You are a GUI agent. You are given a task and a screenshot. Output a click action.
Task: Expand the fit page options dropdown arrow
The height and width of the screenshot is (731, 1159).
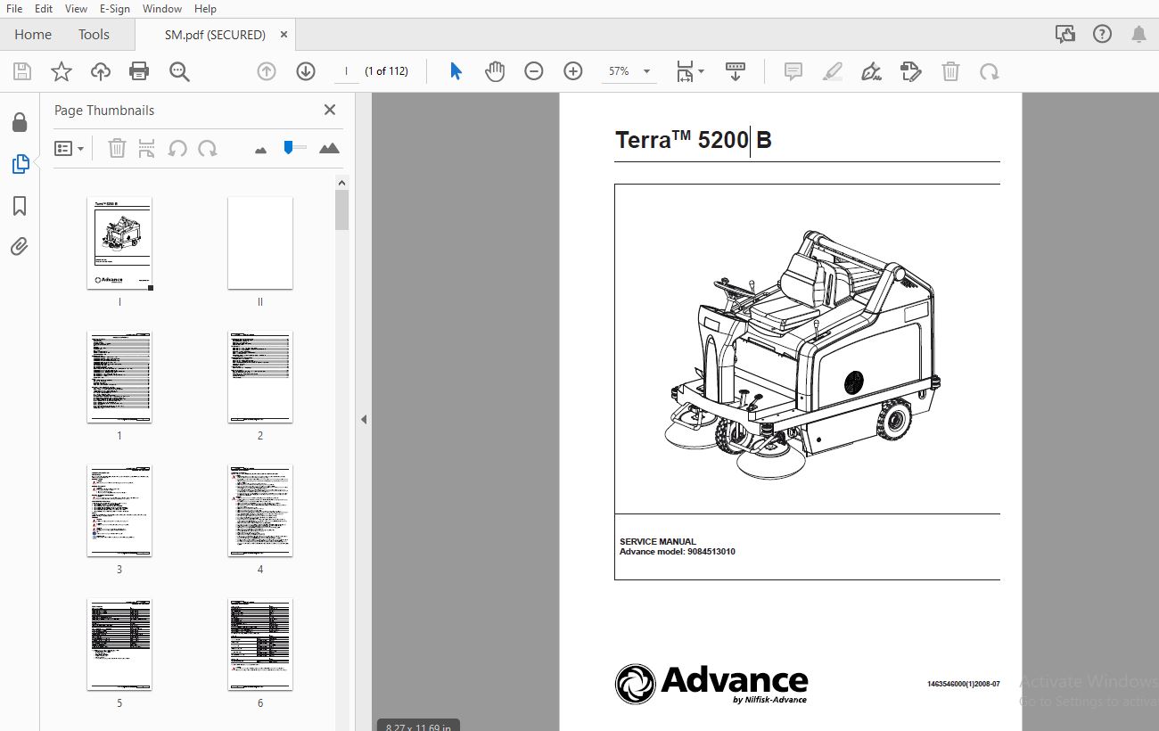(x=702, y=71)
